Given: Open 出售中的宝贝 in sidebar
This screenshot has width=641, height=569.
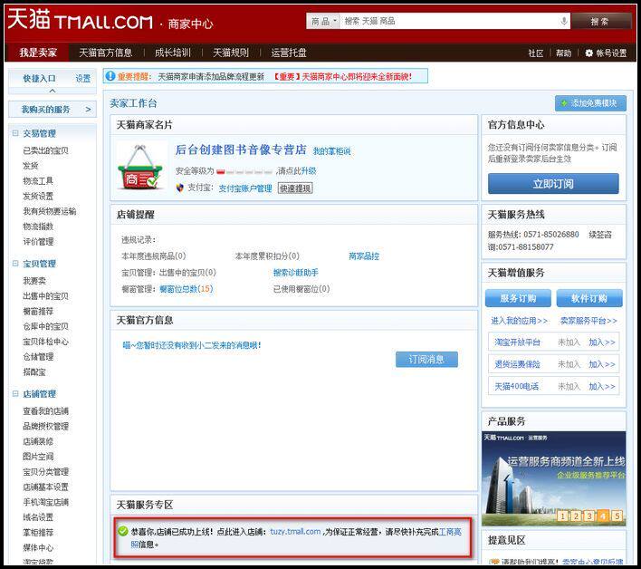Looking at the screenshot, I should pyautogui.click(x=45, y=295).
